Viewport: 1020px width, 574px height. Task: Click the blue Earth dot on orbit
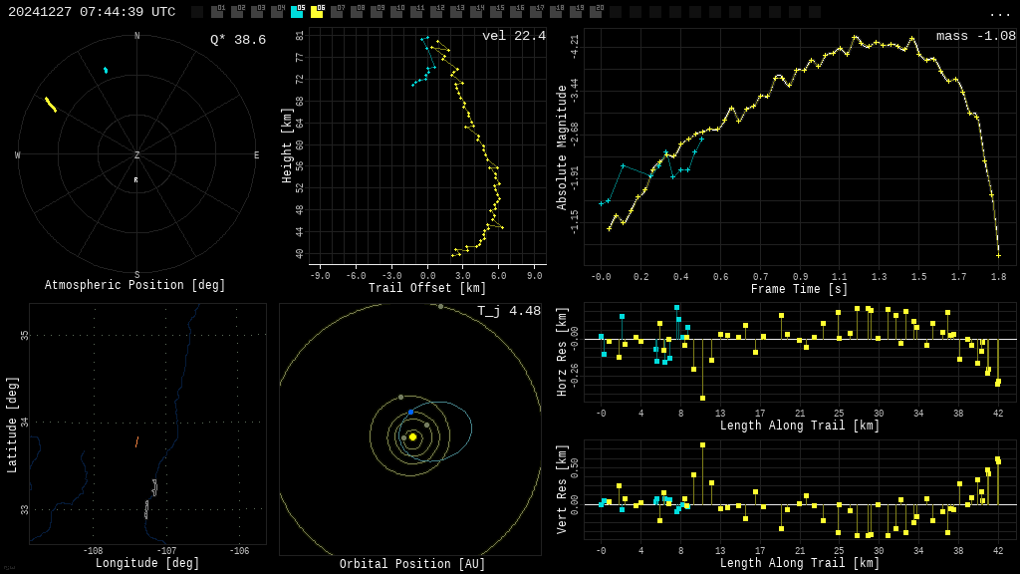pyautogui.click(x=410, y=412)
